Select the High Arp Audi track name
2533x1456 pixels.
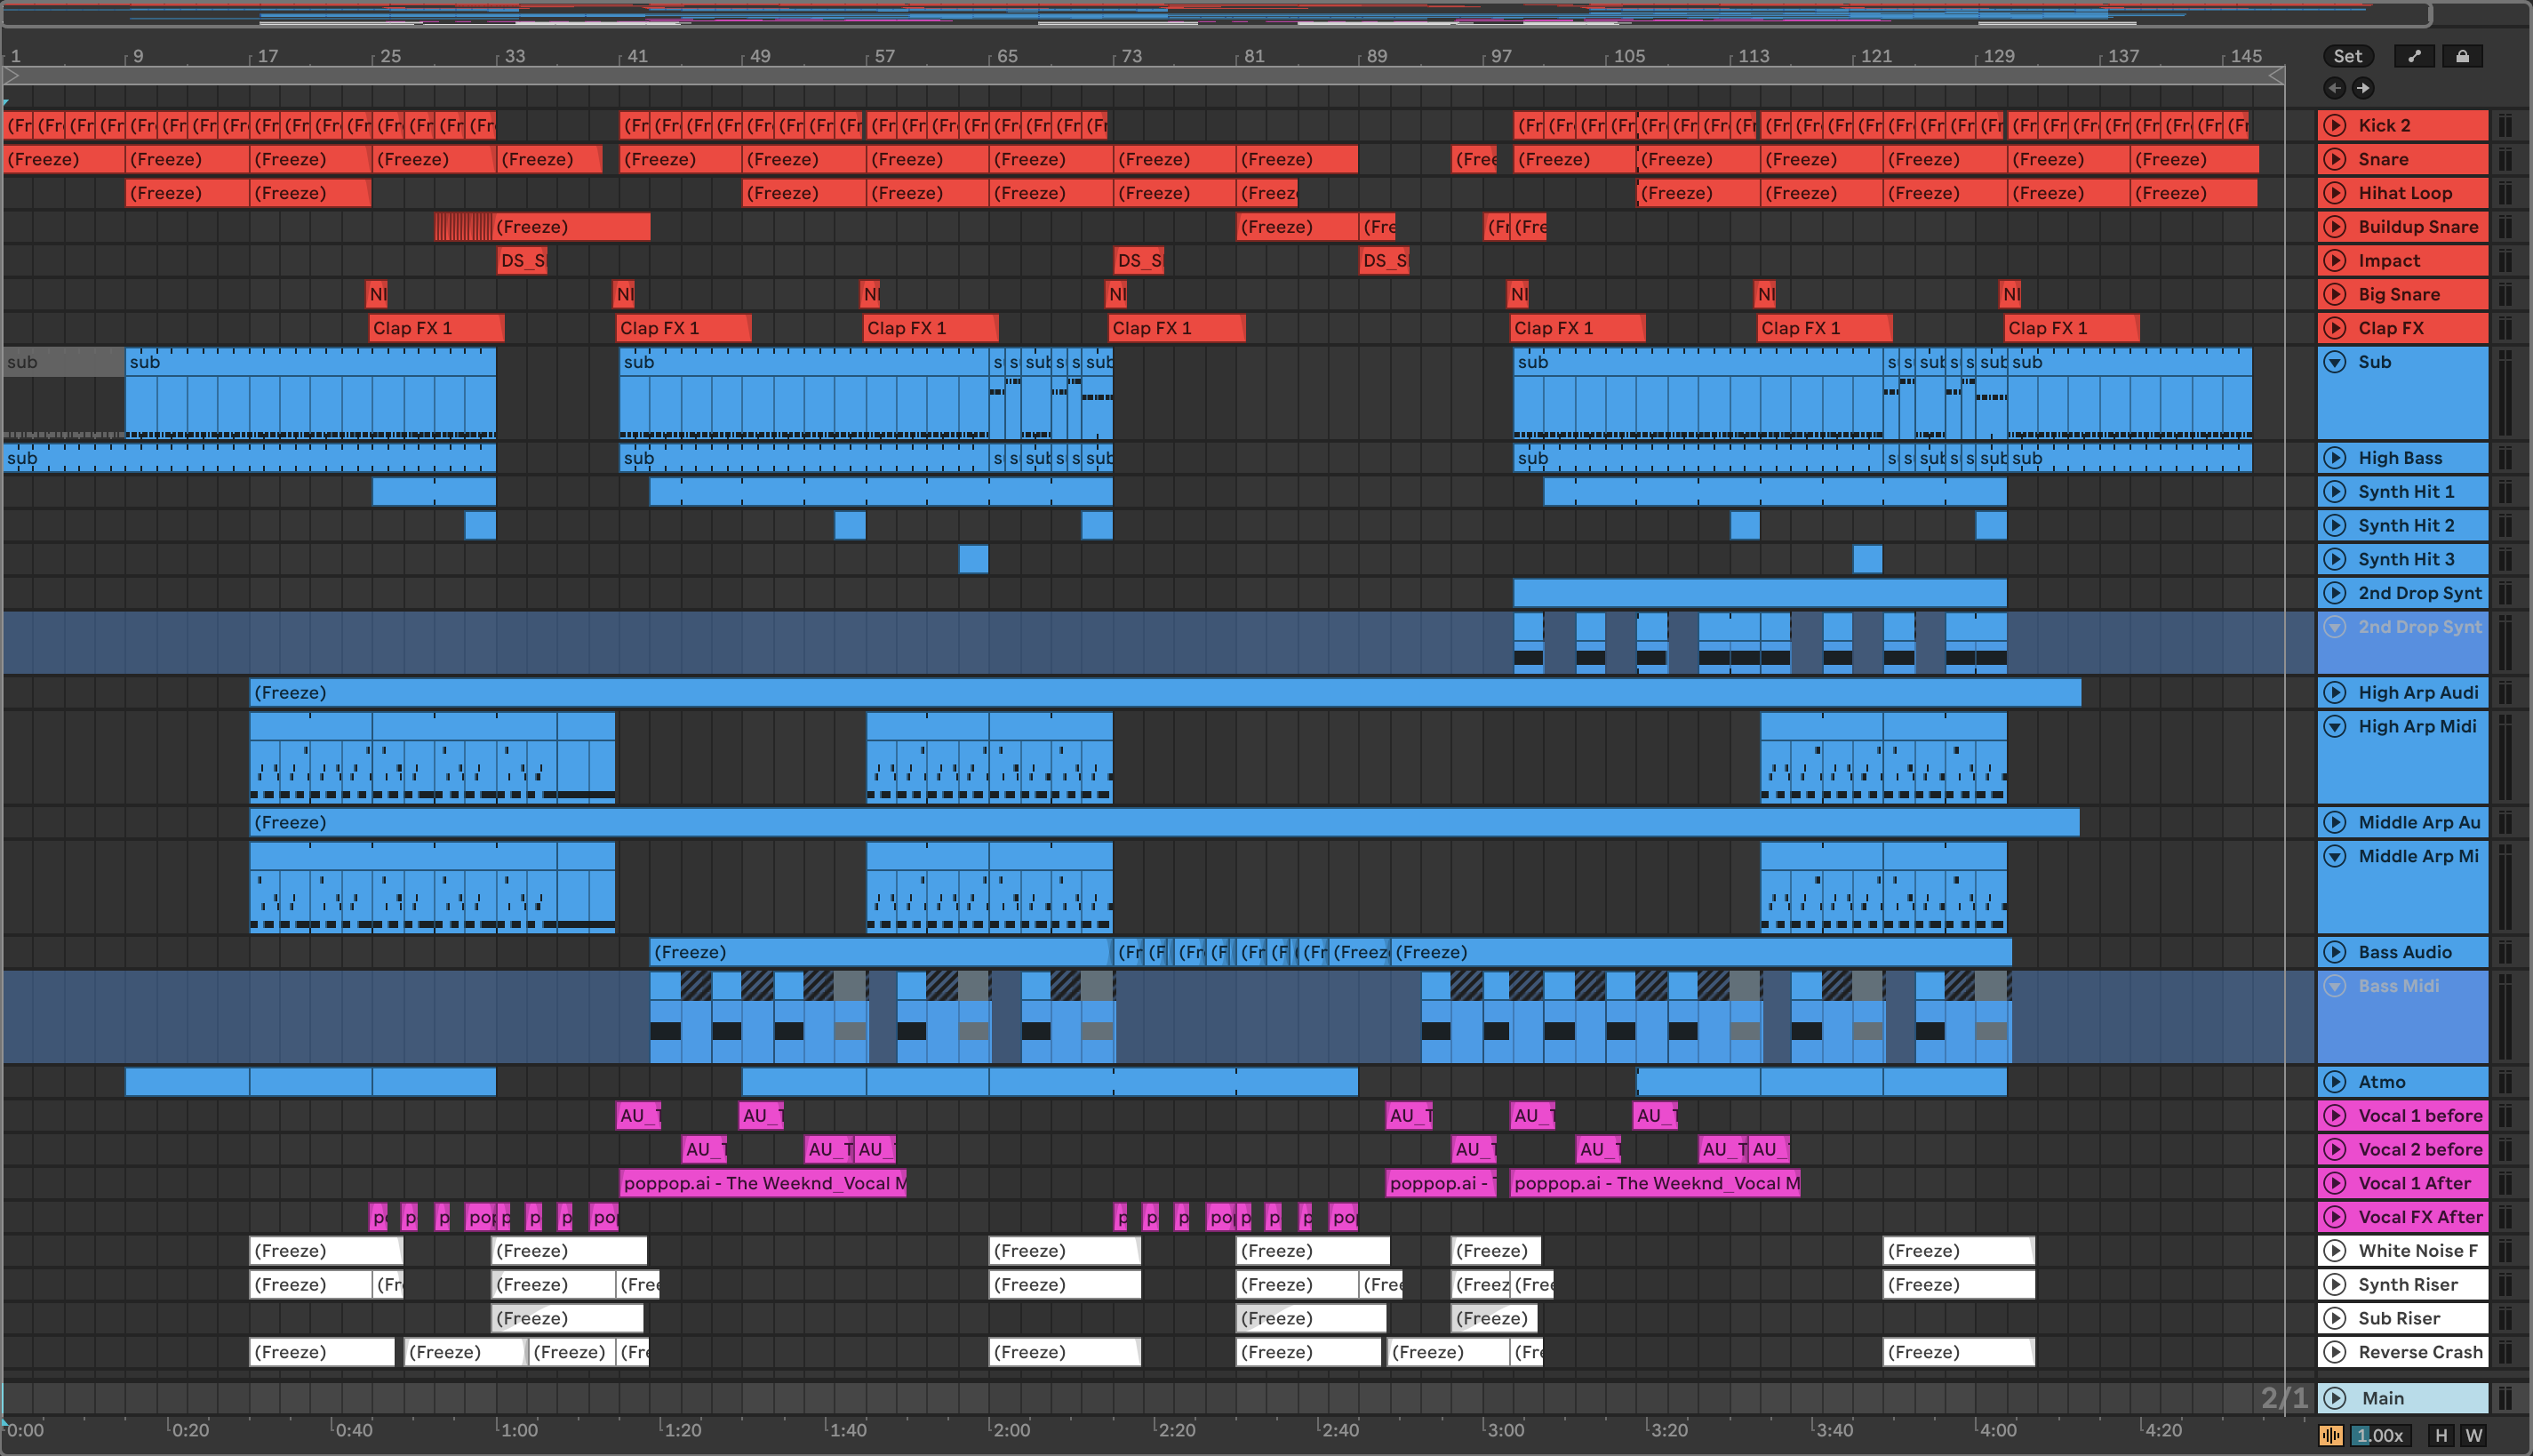tap(2418, 693)
